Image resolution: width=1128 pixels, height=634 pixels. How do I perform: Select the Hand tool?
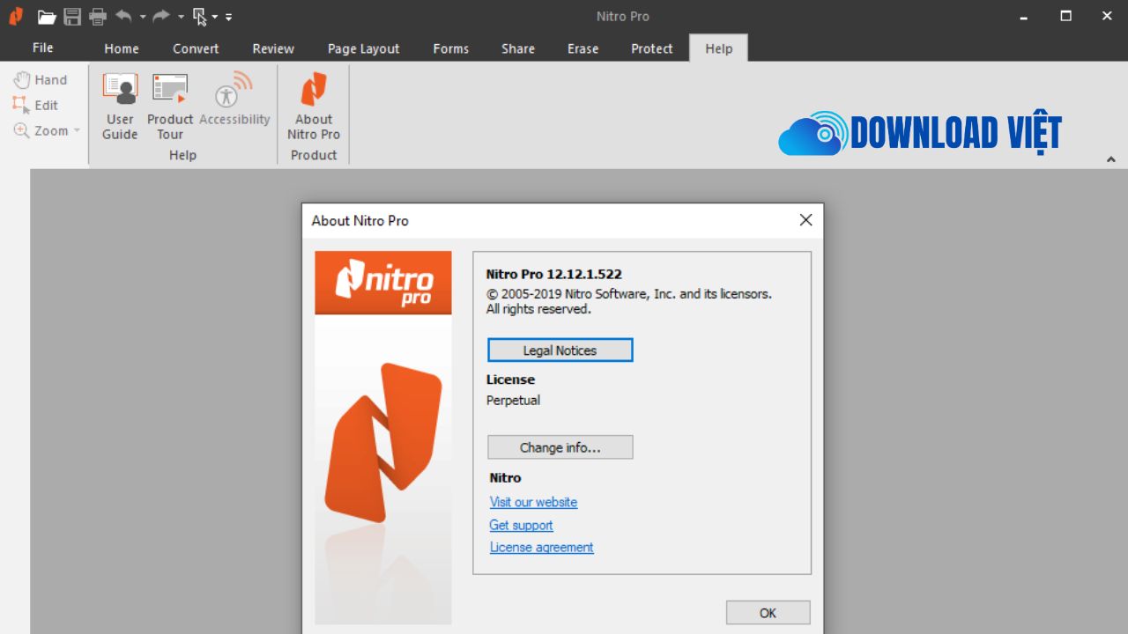pyautogui.click(x=41, y=80)
